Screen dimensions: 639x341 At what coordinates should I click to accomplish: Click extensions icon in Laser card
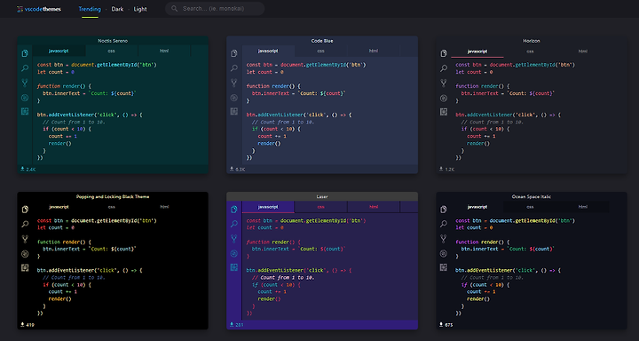click(234, 267)
